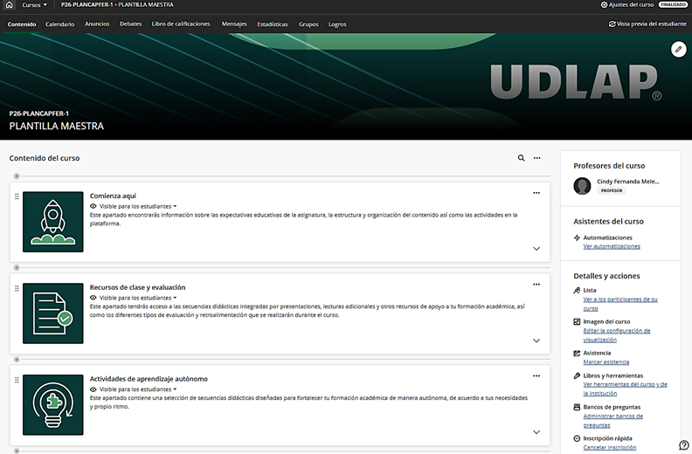Open the three-dot menu for Comienza aquí

(x=536, y=193)
